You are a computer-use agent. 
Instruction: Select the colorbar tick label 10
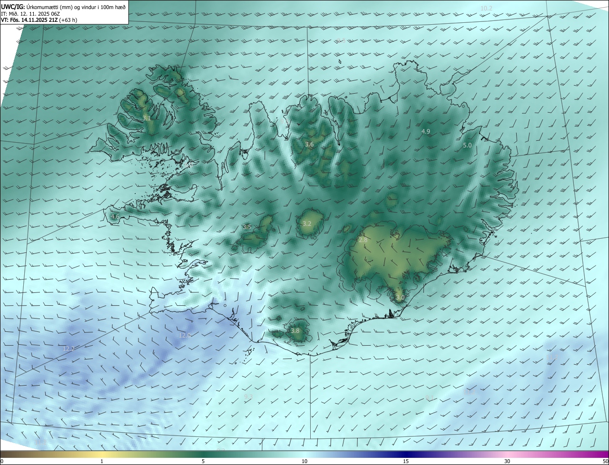point(304,461)
